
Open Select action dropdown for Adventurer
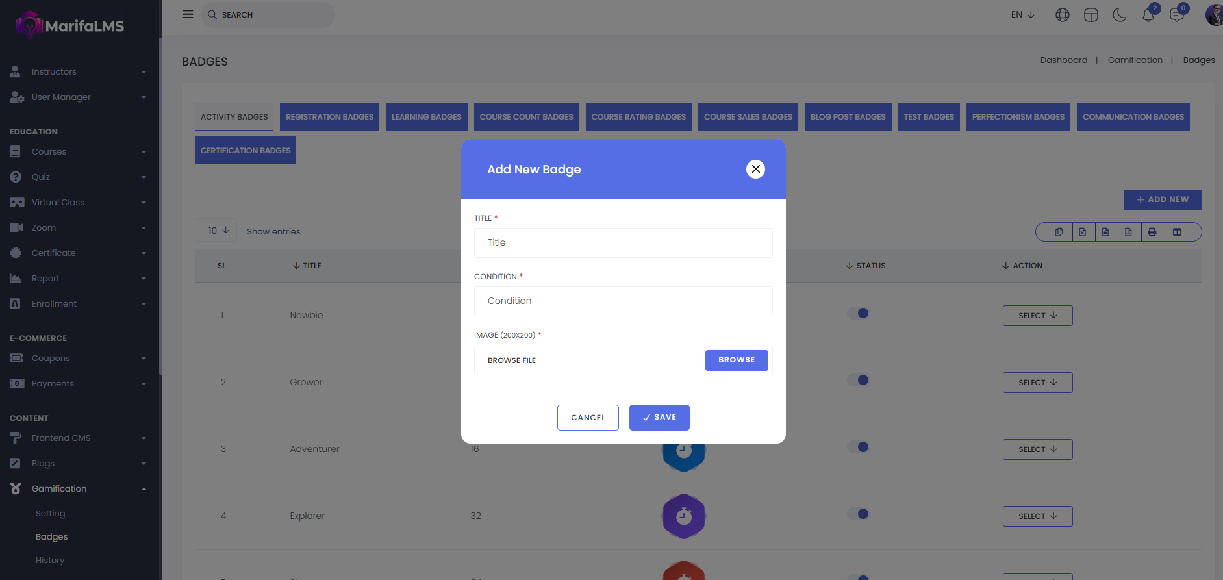pos(1037,449)
